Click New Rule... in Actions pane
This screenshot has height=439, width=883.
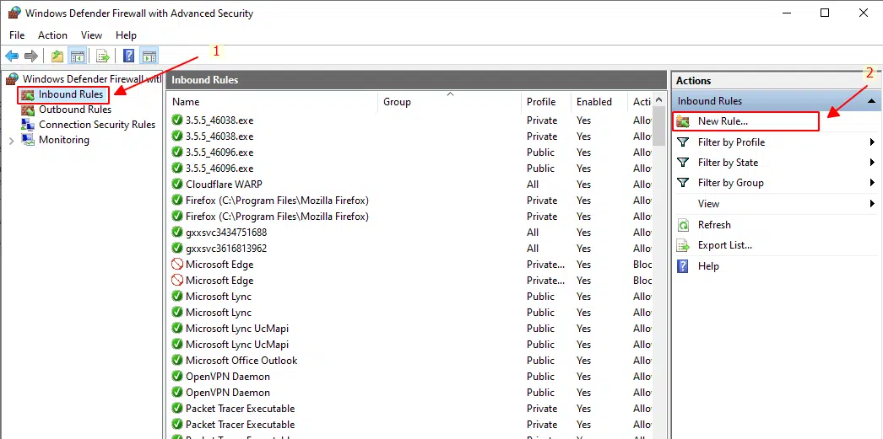pos(723,121)
